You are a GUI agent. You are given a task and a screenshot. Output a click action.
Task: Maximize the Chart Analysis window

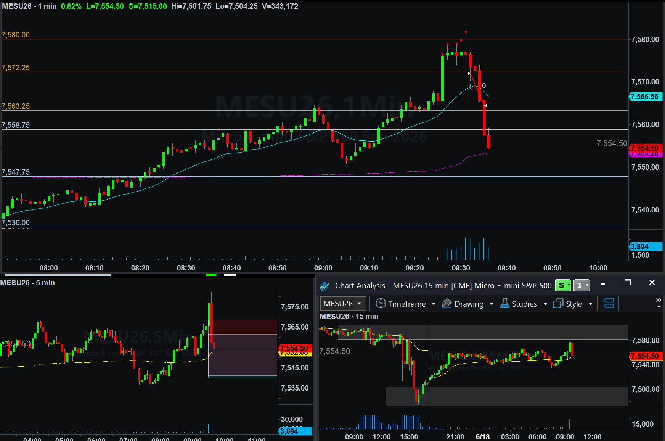[627, 283]
